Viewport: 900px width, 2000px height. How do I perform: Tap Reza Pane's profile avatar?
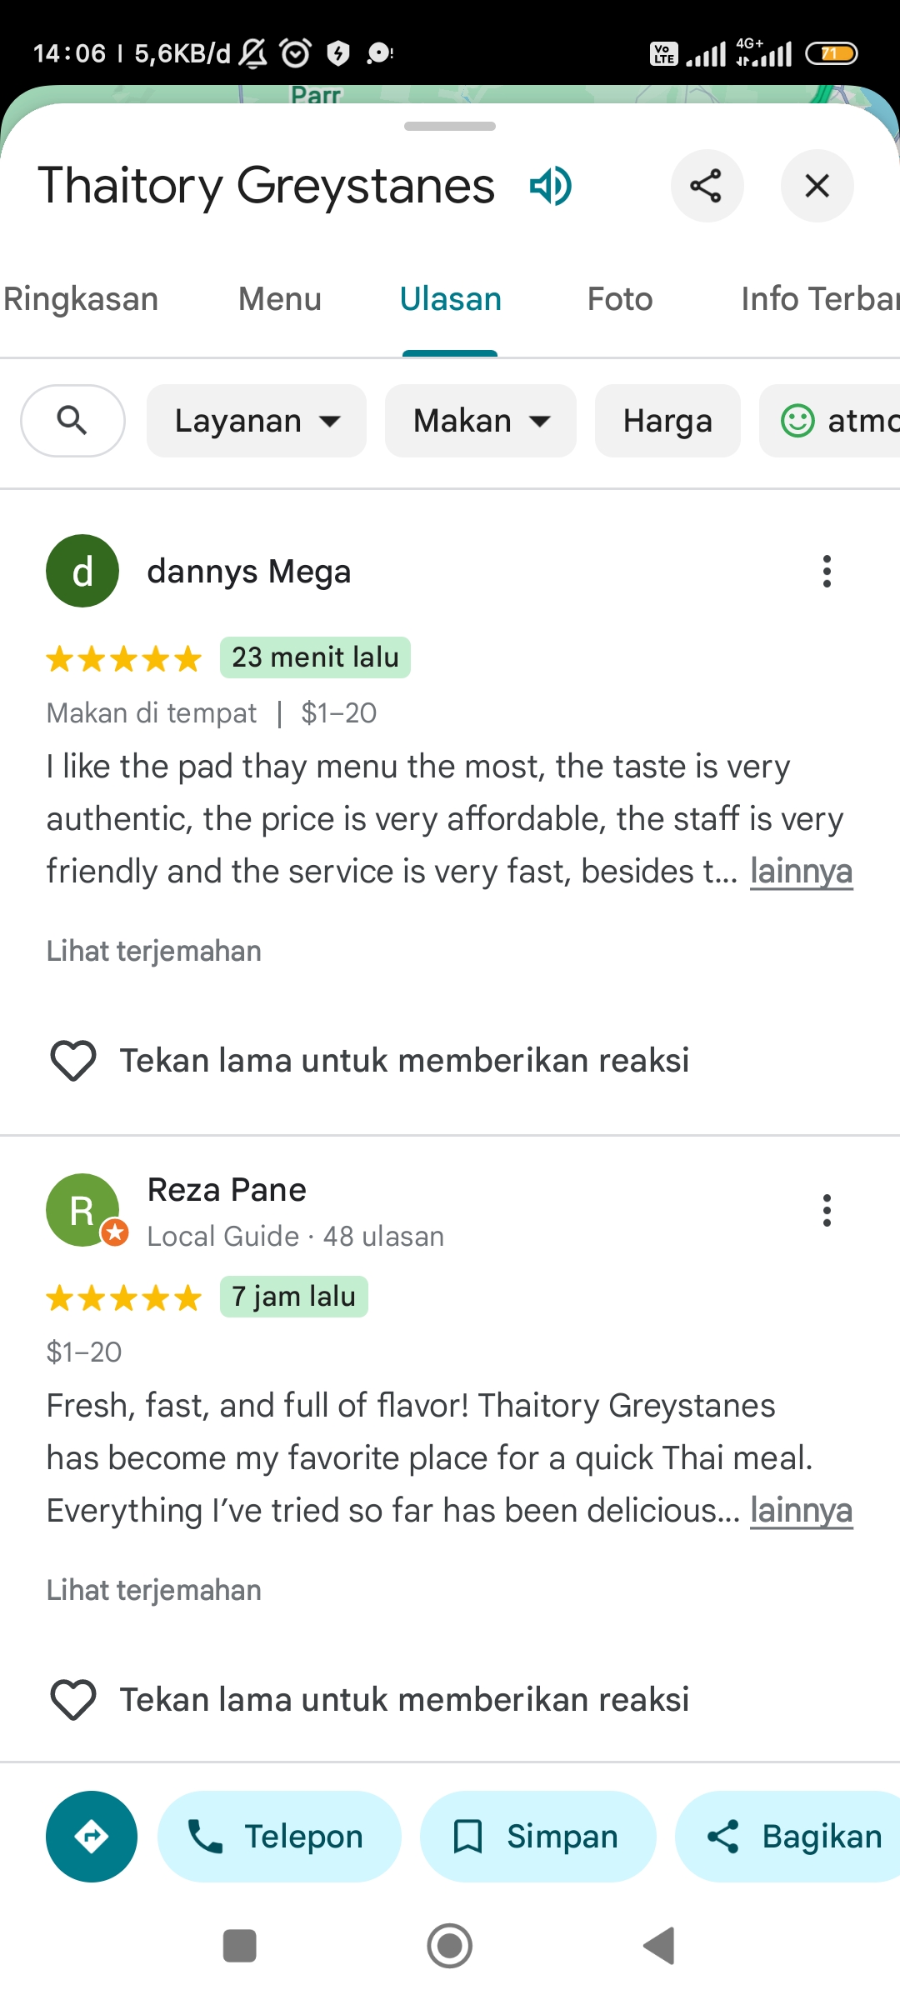point(82,1210)
